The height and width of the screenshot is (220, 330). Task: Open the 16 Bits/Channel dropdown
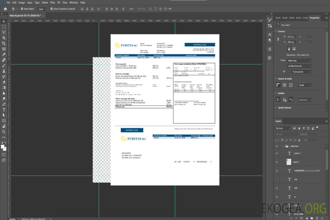pyautogui.click(x=299, y=66)
